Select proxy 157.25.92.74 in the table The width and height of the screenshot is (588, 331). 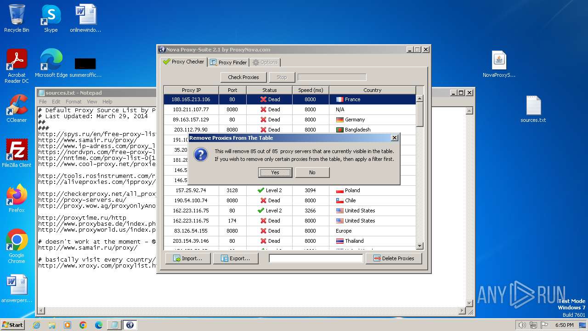pos(290,190)
